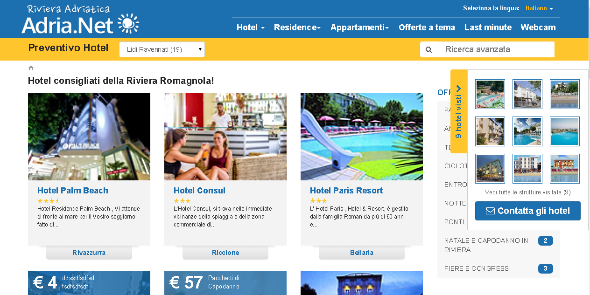
Task: Click the Ricerca avanzata search field
Action: pos(497,49)
